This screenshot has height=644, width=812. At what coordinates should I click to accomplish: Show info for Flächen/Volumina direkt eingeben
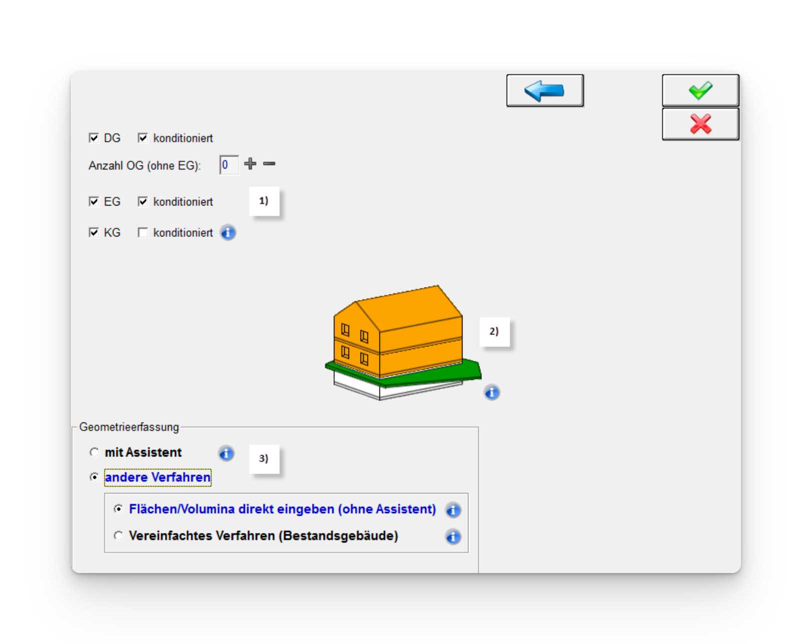[x=453, y=510]
